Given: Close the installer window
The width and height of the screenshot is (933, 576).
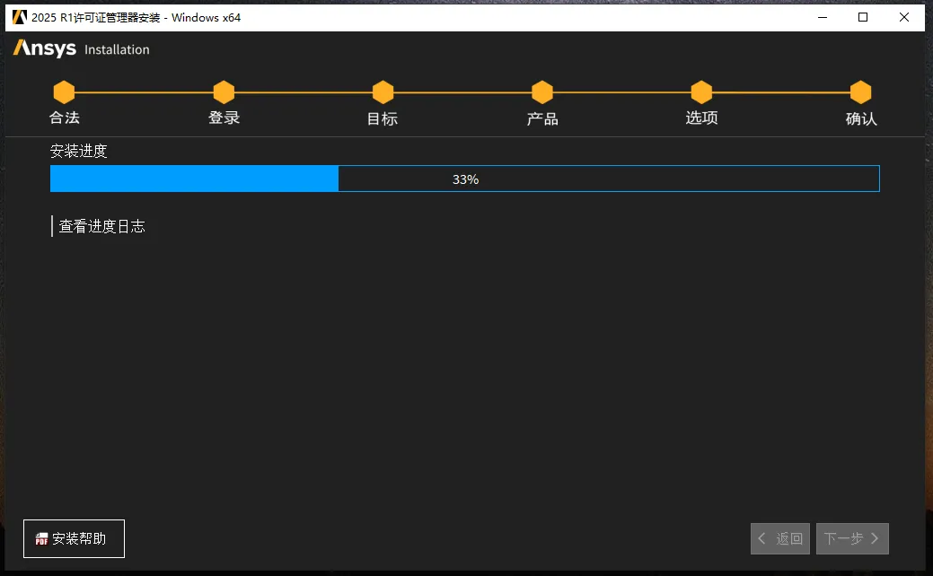Looking at the screenshot, I should coord(904,17).
